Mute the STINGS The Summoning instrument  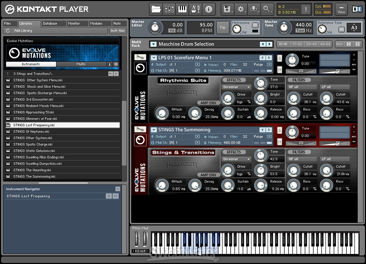point(280,142)
